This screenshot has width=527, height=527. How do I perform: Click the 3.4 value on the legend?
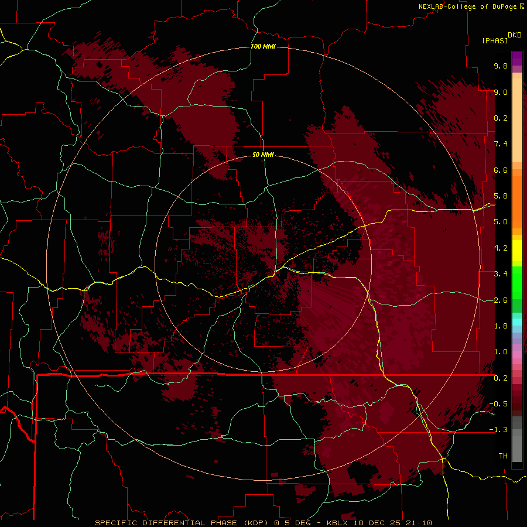point(501,274)
